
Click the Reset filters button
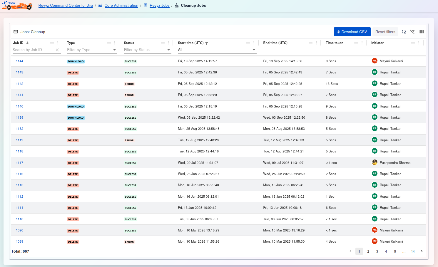385,32
